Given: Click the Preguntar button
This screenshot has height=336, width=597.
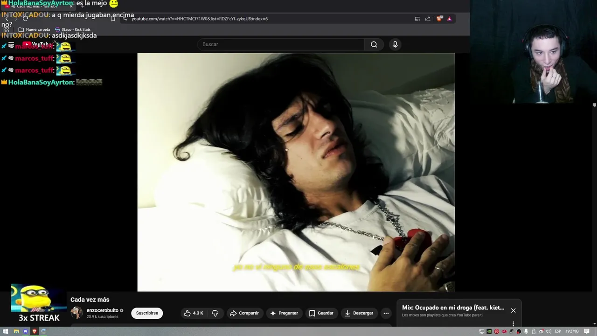Looking at the screenshot, I should (x=284, y=313).
